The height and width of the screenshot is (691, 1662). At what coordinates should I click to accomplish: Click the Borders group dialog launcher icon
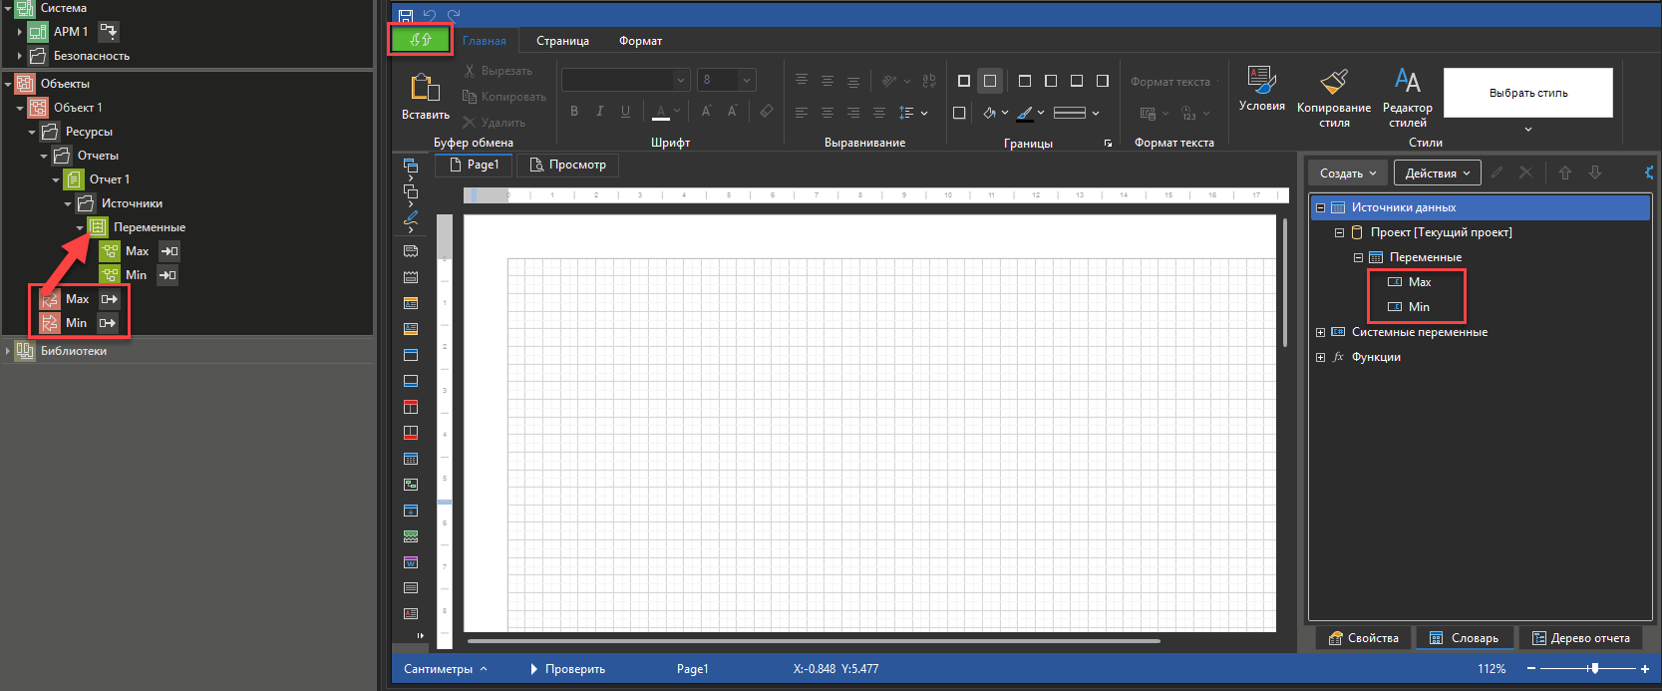click(1108, 144)
